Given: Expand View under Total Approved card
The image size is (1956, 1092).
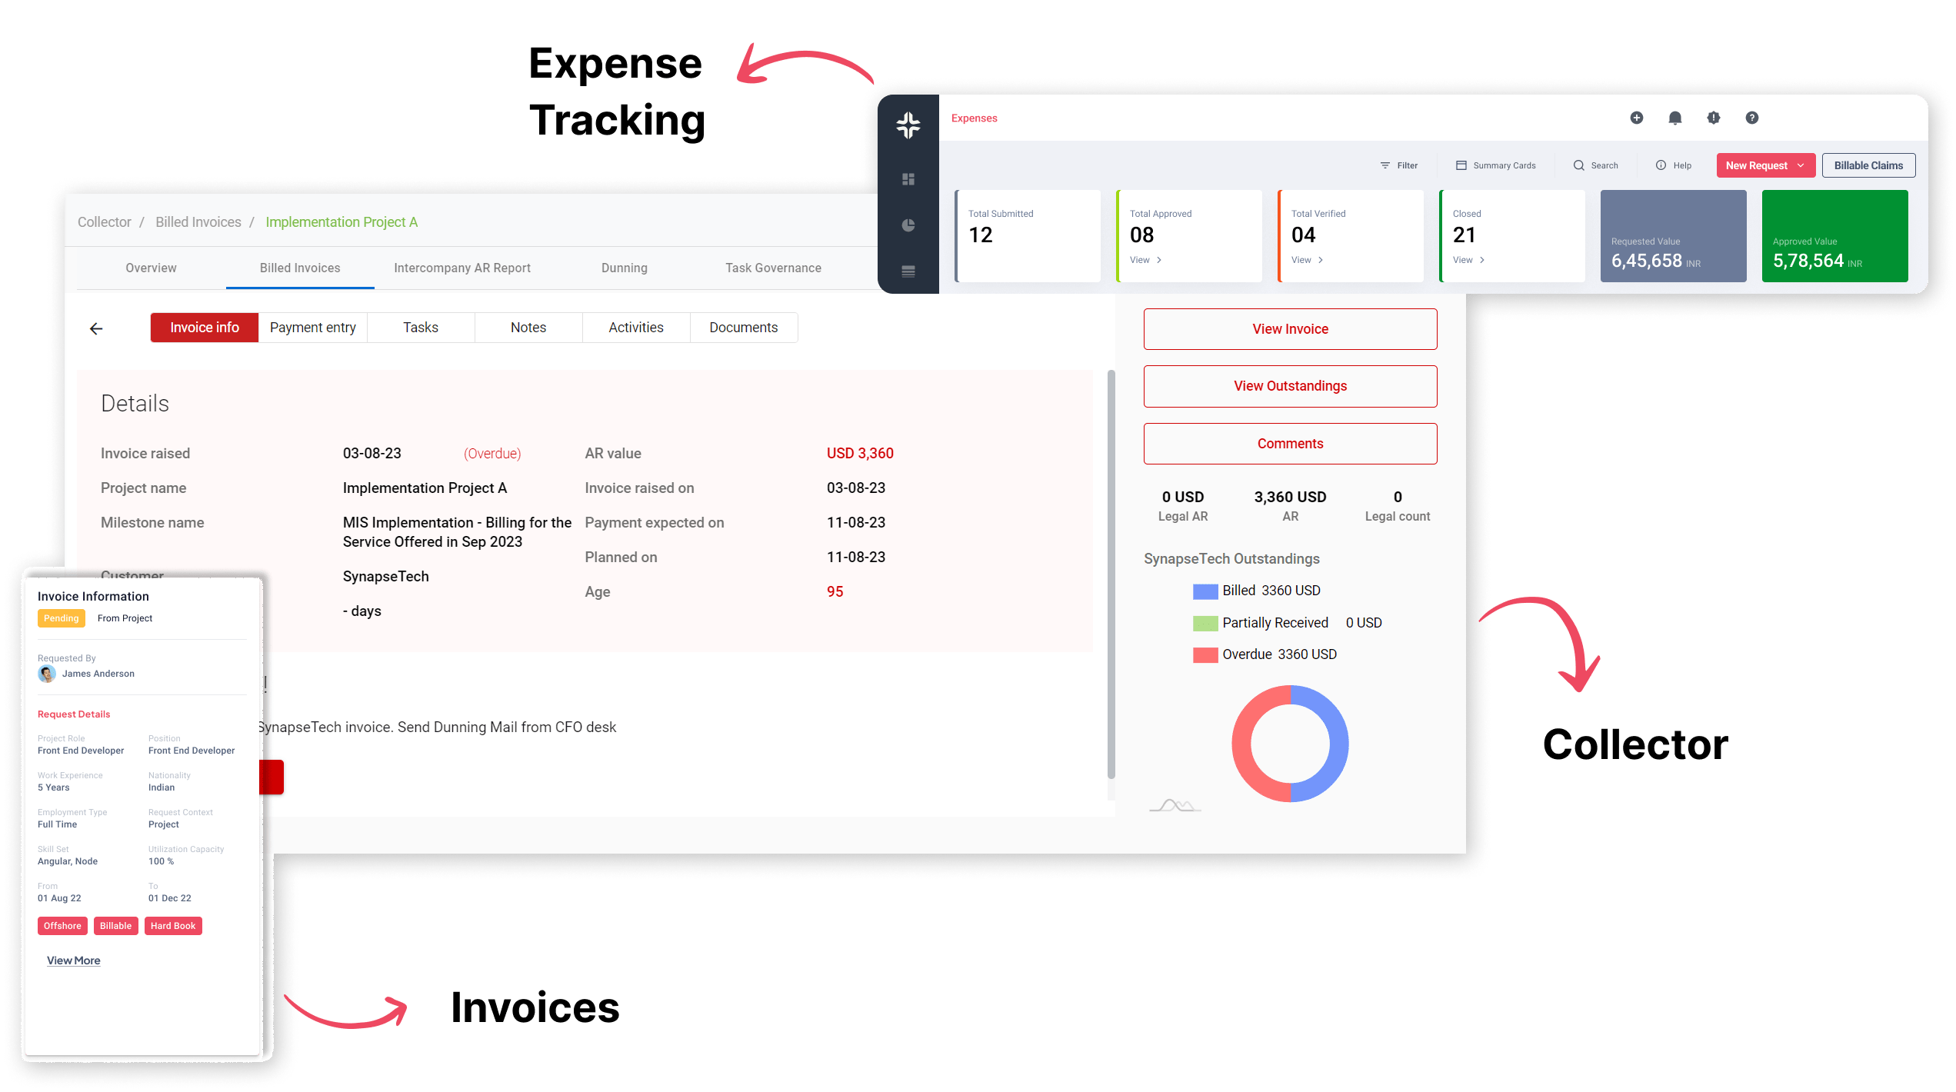Looking at the screenshot, I should pyautogui.click(x=1145, y=260).
